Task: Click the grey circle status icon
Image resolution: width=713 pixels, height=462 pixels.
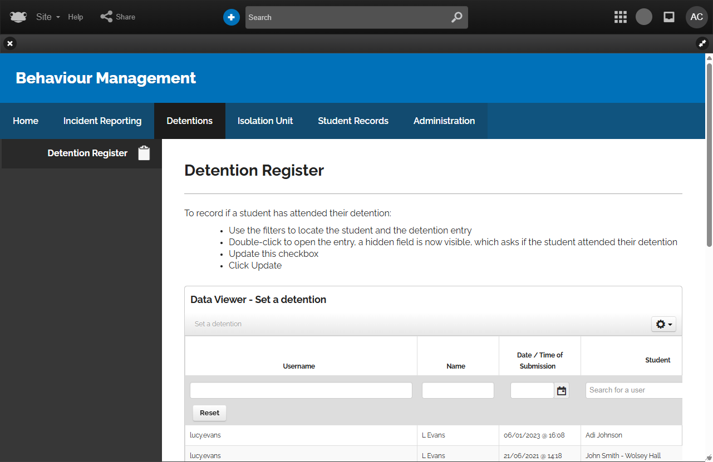Action: pyautogui.click(x=644, y=17)
